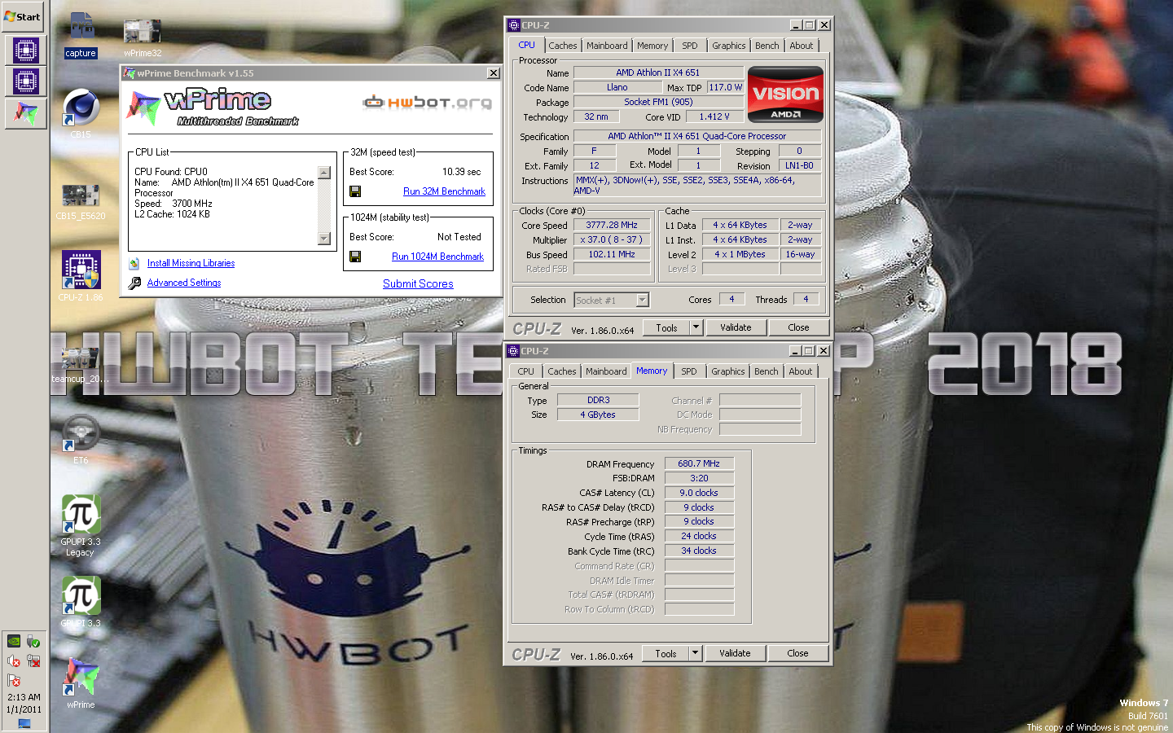
Task: Open Mainboard tab in bottom CPU-Z window
Action: [x=606, y=371]
